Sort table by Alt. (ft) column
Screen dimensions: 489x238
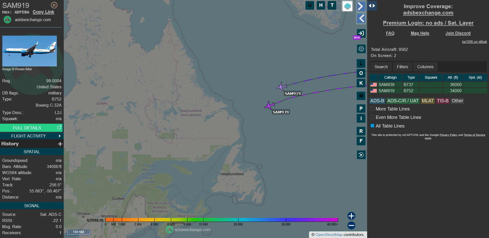(453, 77)
